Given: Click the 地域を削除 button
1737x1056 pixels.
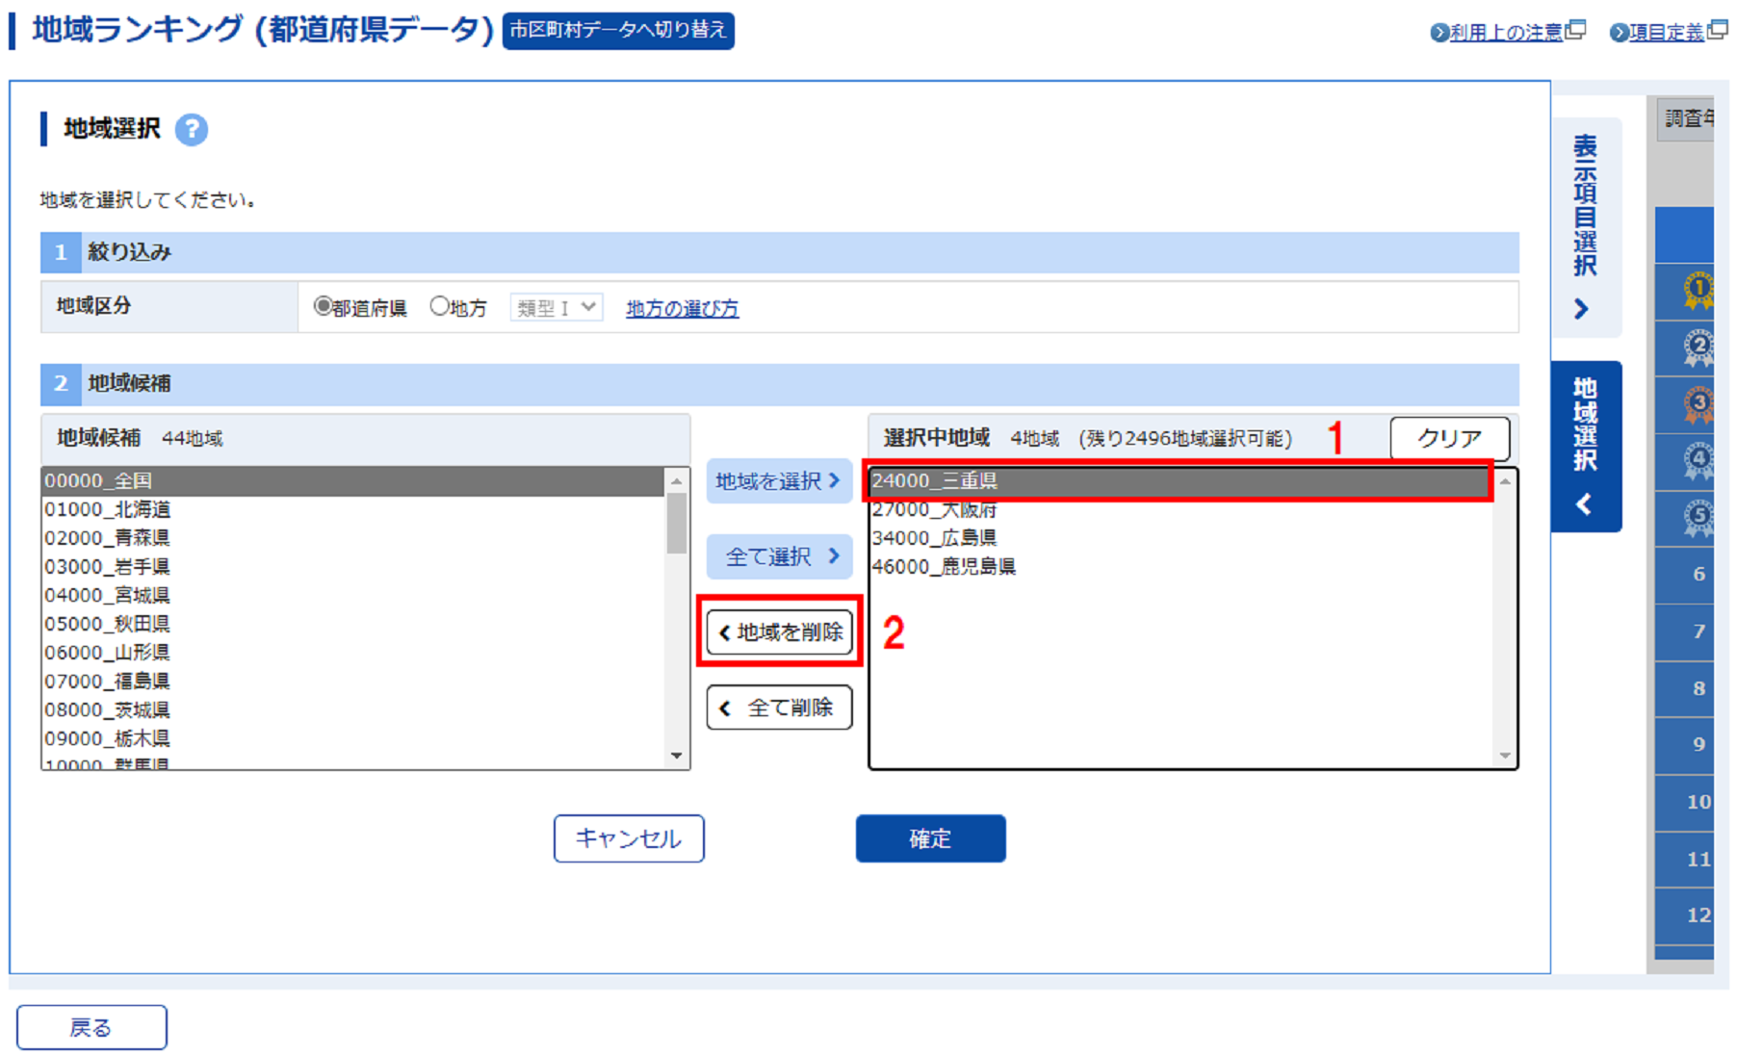Looking at the screenshot, I should [779, 632].
